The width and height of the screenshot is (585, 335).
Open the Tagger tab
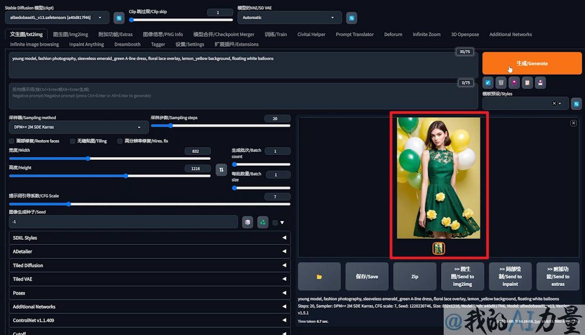[158, 44]
